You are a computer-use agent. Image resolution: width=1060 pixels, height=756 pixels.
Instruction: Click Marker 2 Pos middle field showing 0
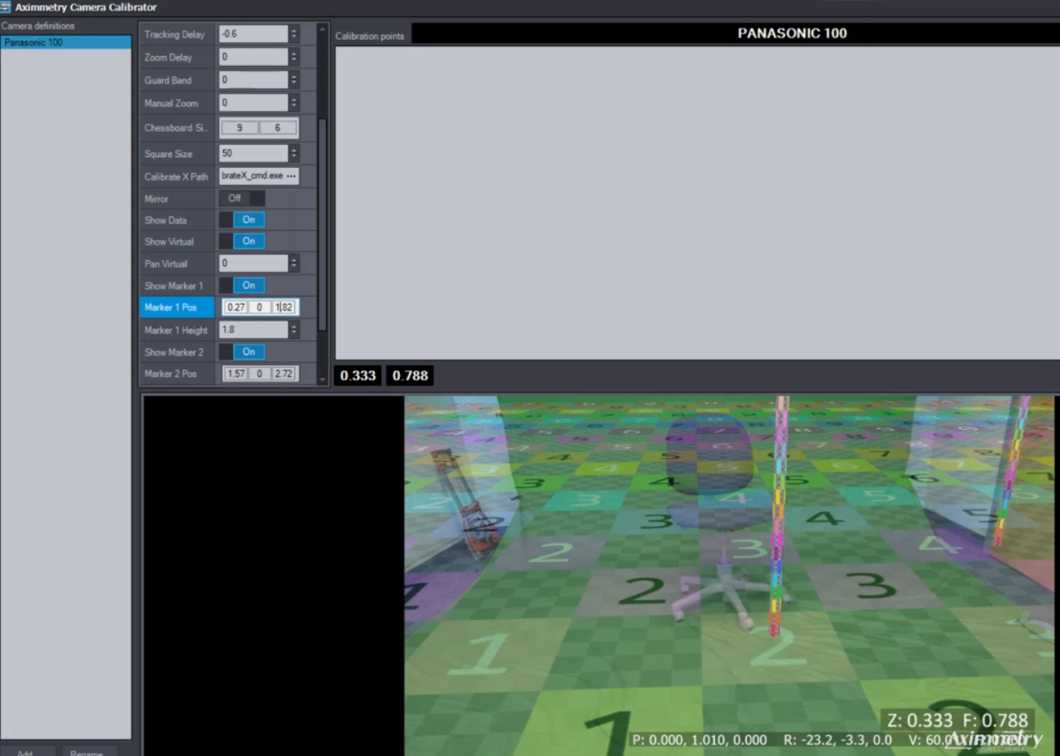tap(259, 373)
